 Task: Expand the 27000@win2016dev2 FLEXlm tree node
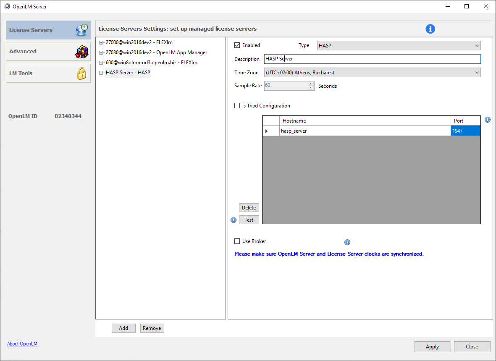tap(101, 42)
